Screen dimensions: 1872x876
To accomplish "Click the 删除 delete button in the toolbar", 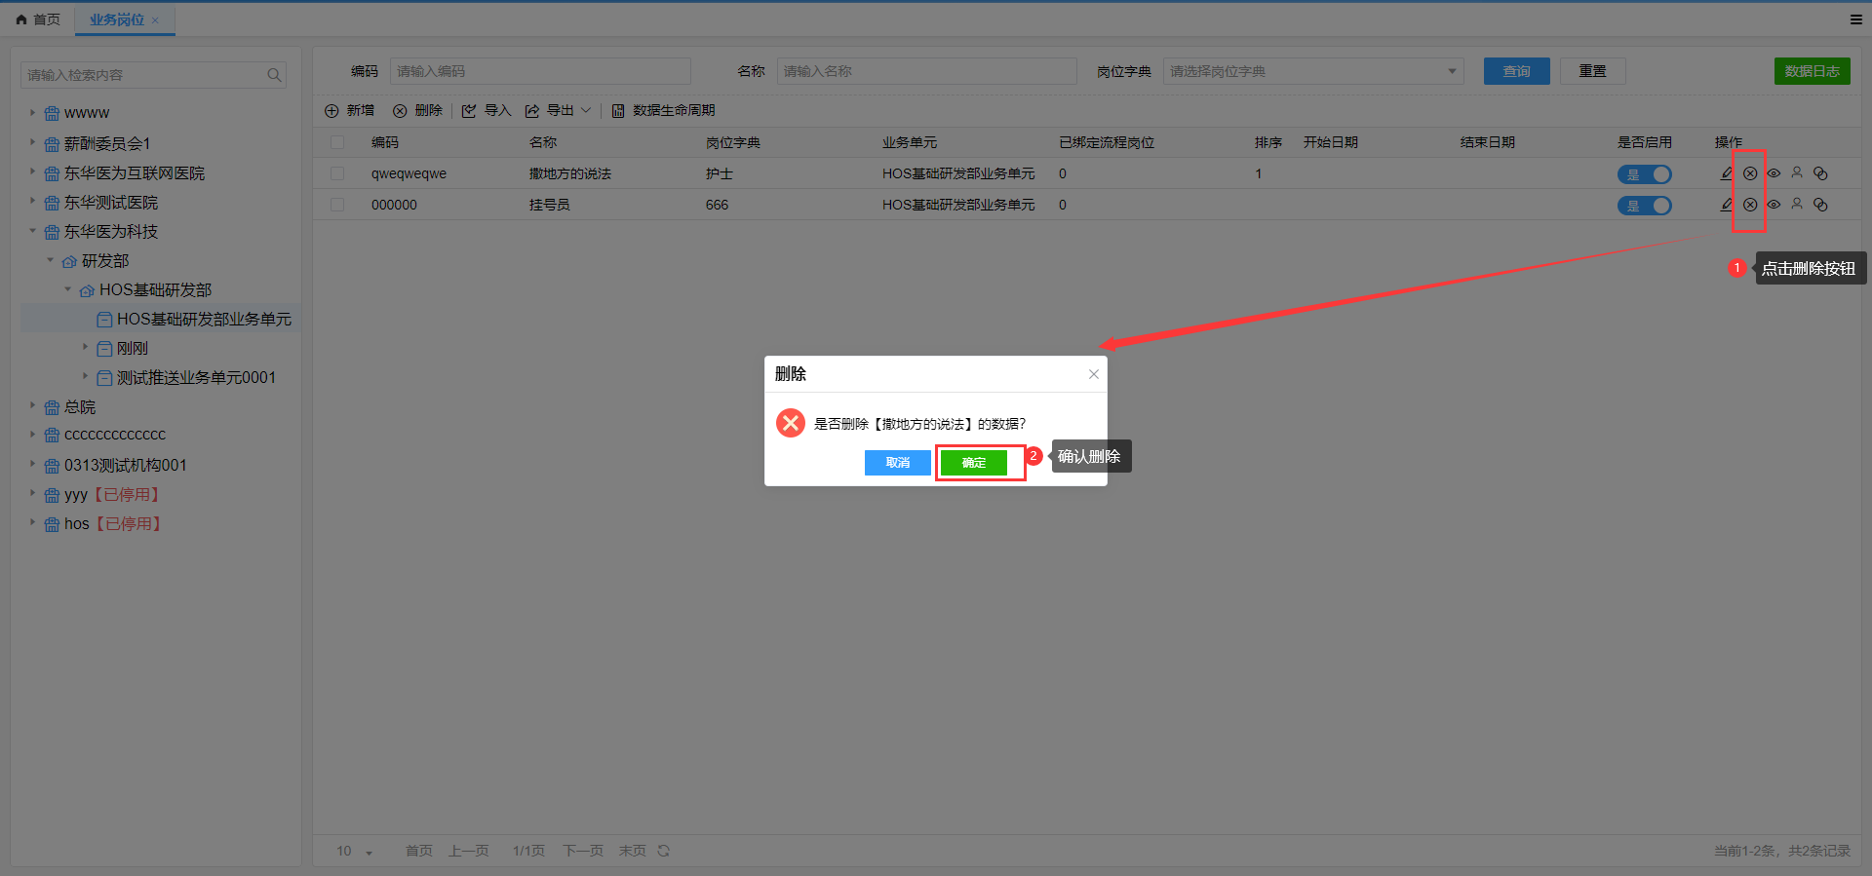I will click(x=417, y=111).
